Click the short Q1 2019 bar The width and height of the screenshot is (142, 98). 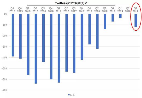pyautogui.click(x=120, y=16)
